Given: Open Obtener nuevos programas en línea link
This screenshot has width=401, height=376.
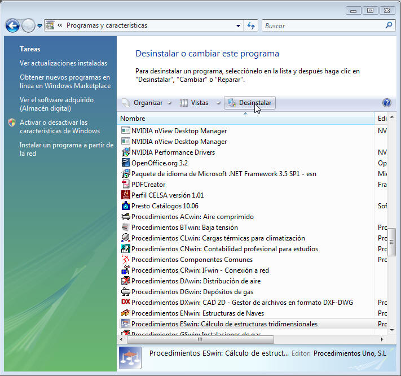Looking at the screenshot, I should click(65, 81).
